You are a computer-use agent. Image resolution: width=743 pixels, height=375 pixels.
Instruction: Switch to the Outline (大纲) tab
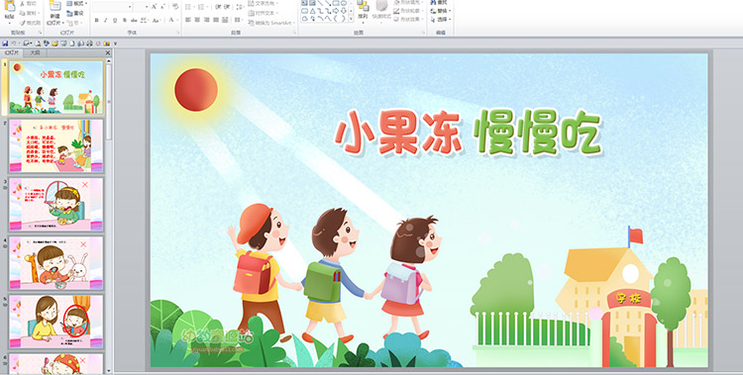(35, 53)
